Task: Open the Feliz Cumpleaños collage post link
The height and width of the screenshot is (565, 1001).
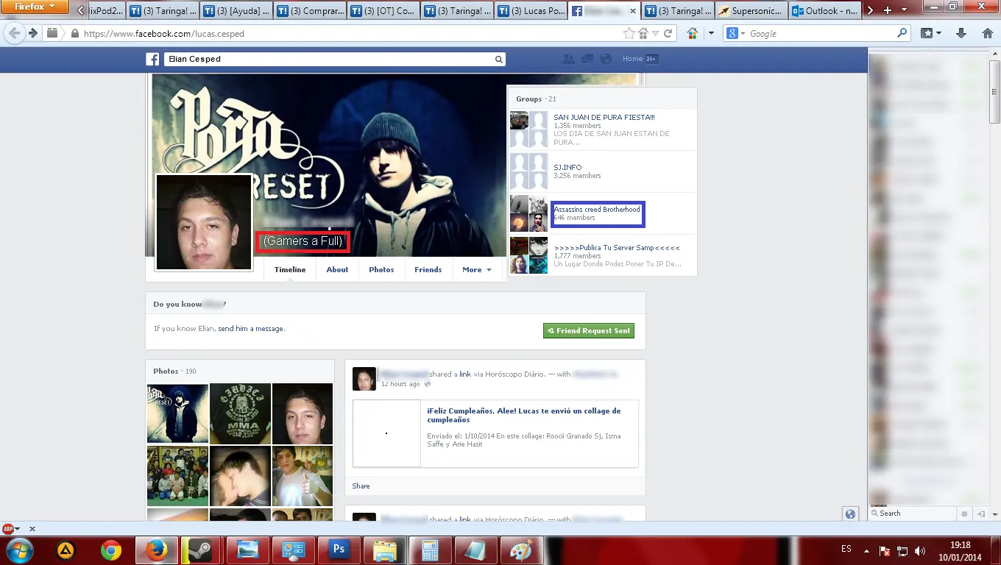Action: coord(523,415)
